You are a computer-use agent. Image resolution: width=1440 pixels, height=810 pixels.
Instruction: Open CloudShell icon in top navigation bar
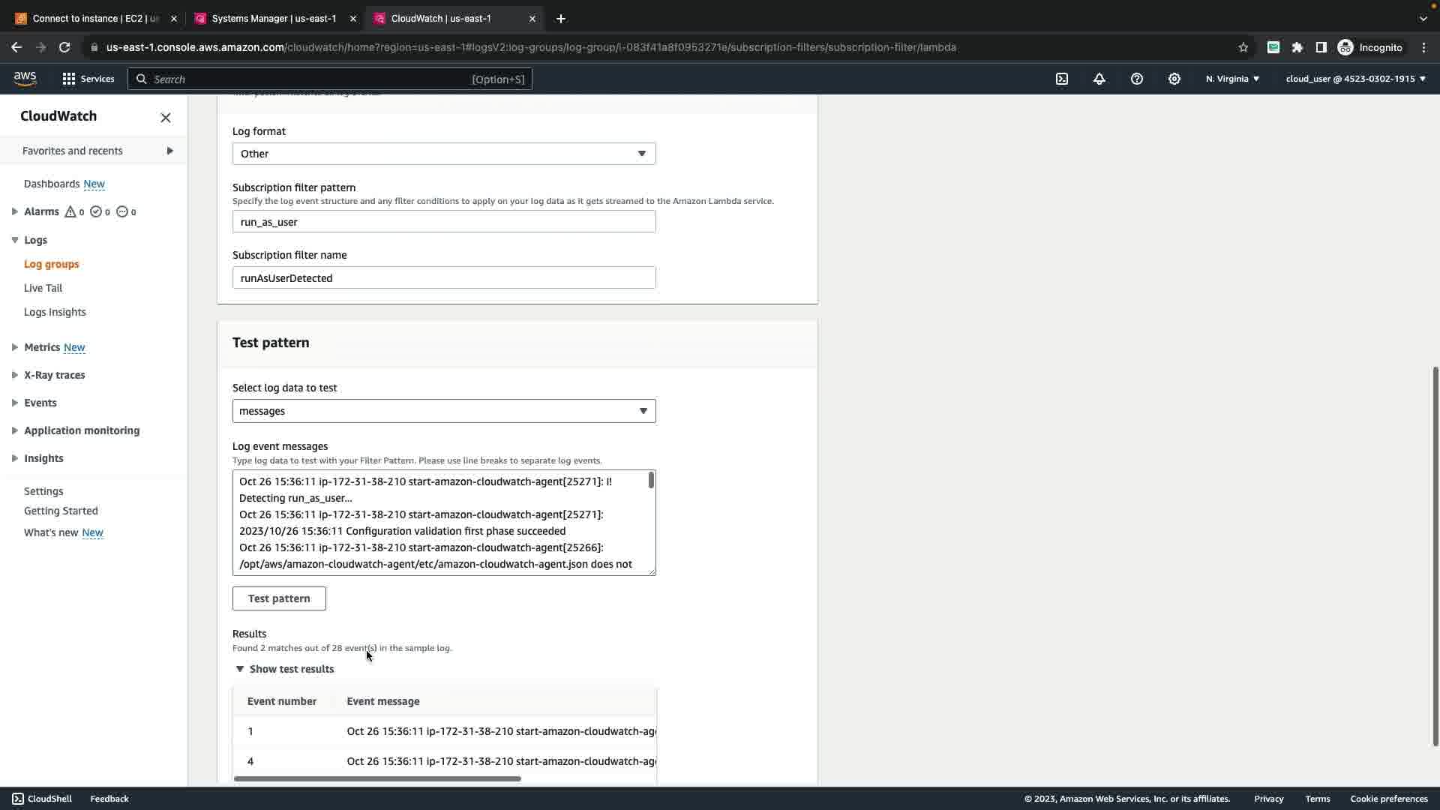click(1062, 79)
